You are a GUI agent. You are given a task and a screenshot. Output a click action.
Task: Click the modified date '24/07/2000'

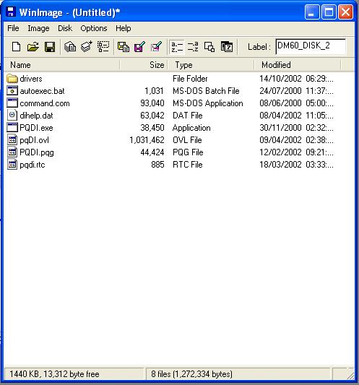point(280,91)
